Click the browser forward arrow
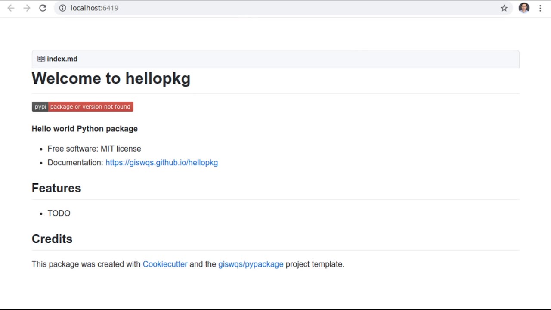The height and width of the screenshot is (310, 551). 27,8
